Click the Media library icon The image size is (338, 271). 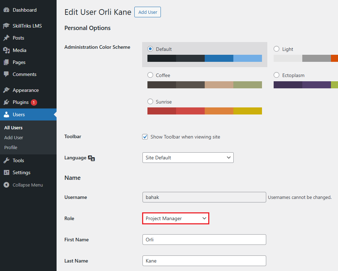(x=6, y=50)
